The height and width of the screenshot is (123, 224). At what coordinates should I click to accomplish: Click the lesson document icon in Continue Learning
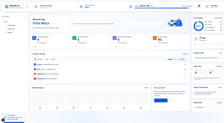35,59
